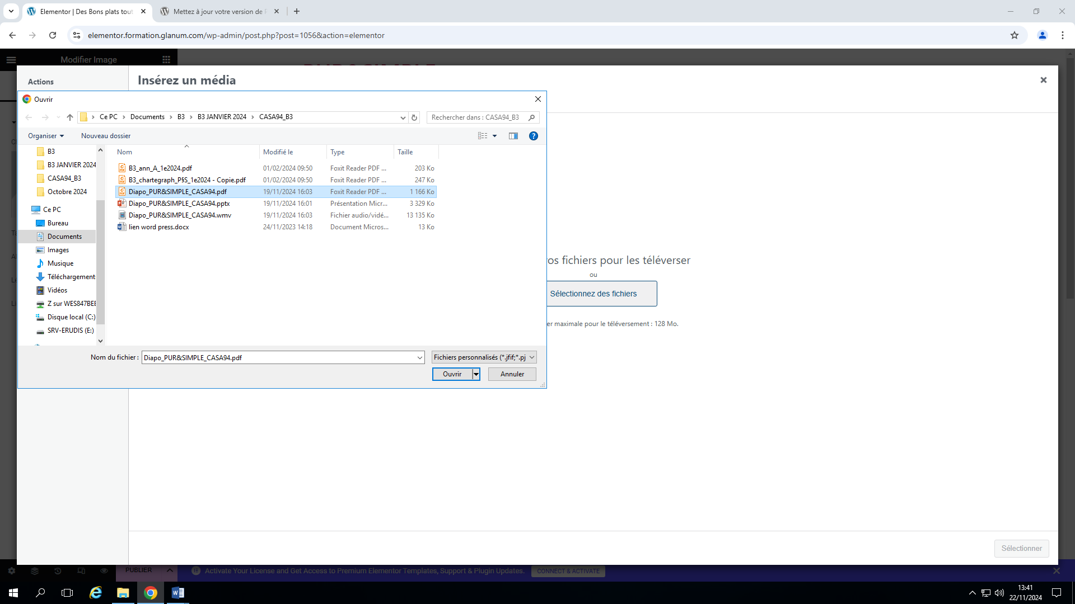1075x604 pixels.
Task: Open File Explorer from the taskbar
Action: (x=123, y=593)
